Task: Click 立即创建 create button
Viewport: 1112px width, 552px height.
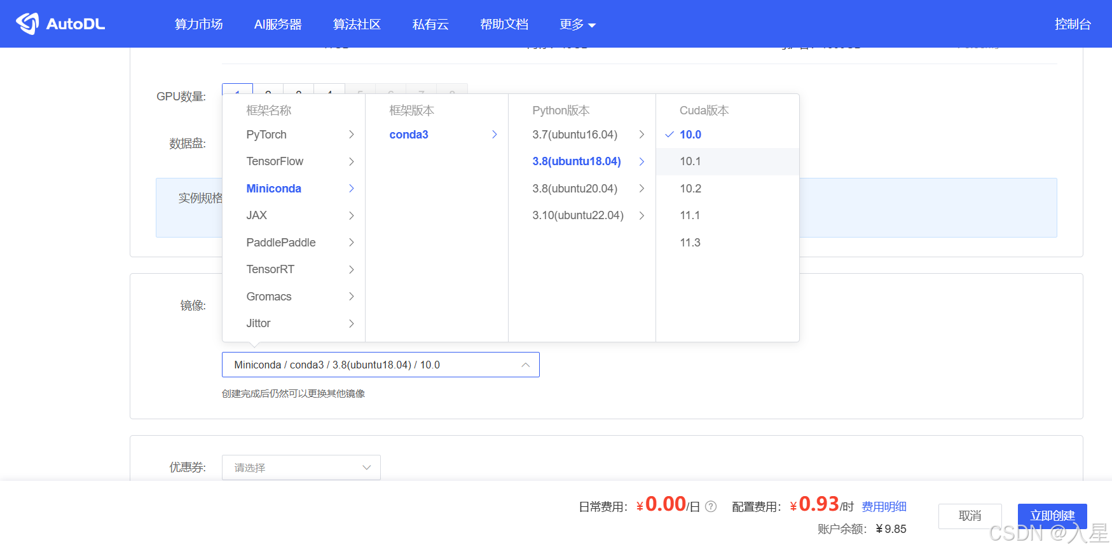Action: tap(1052, 516)
